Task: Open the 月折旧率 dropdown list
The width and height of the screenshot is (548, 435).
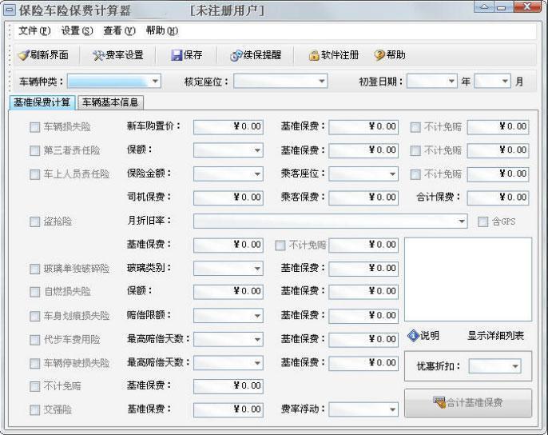Action: [x=462, y=221]
